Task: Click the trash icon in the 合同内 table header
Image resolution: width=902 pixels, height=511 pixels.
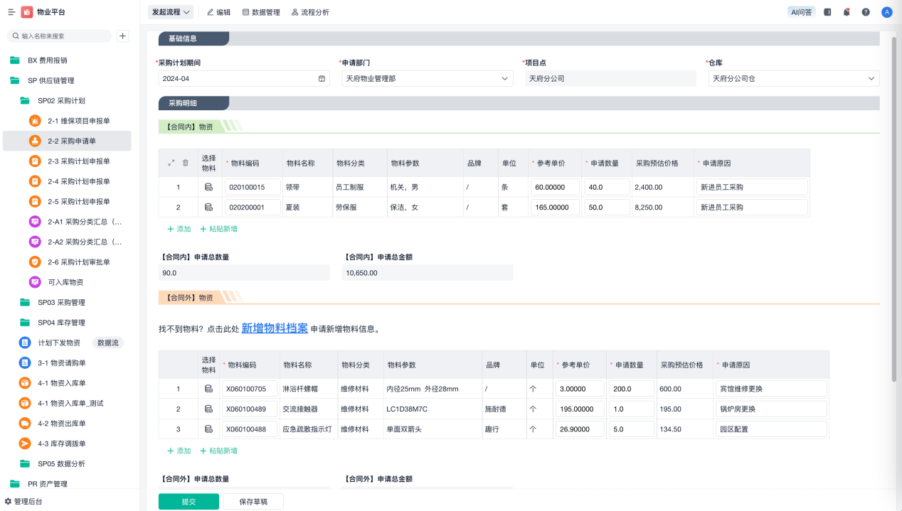Action: [x=186, y=163]
